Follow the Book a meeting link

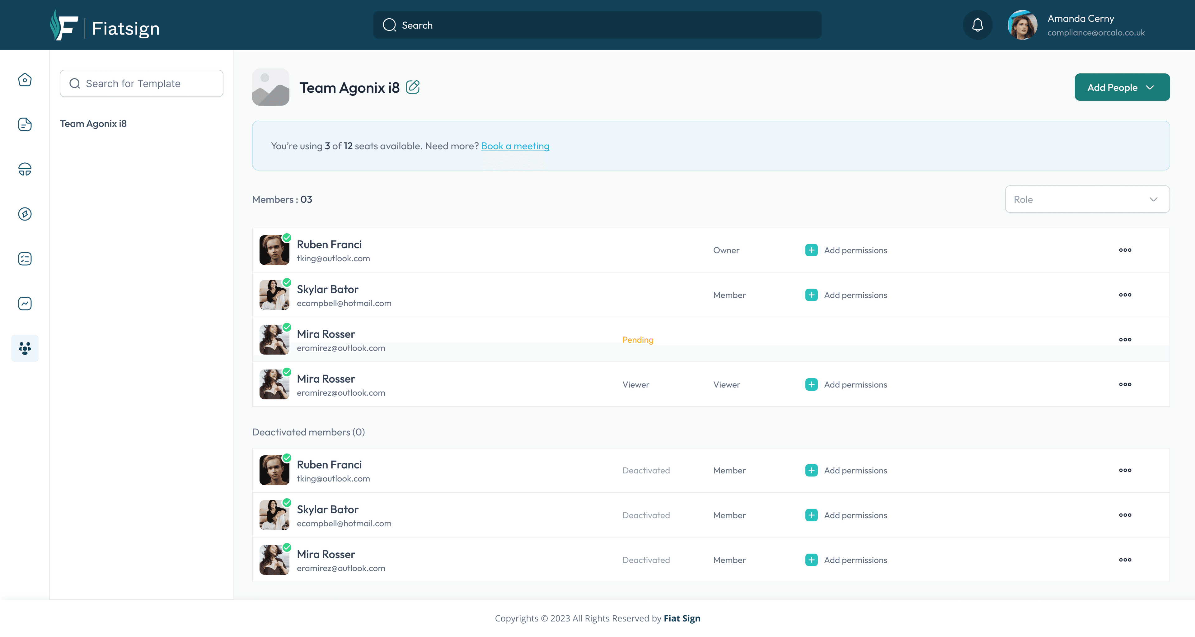(x=515, y=146)
